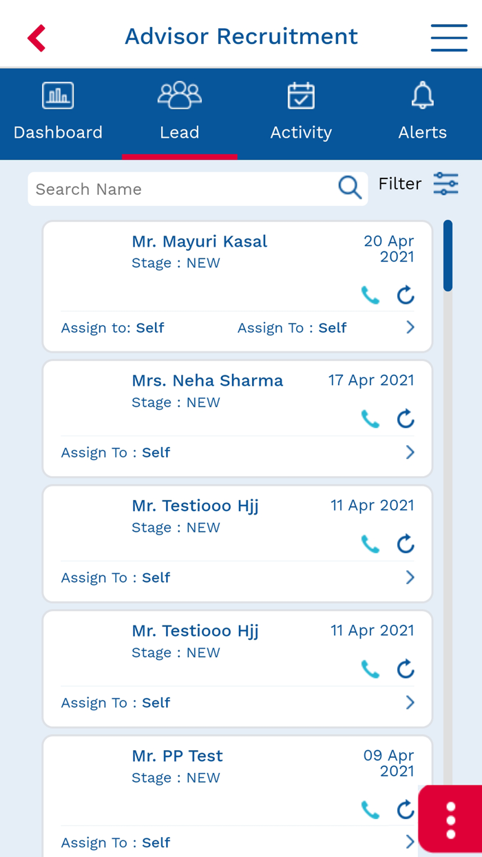This screenshot has width=482, height=857.
Task: Open the red floating action menu
Action: tap(450, 819)
